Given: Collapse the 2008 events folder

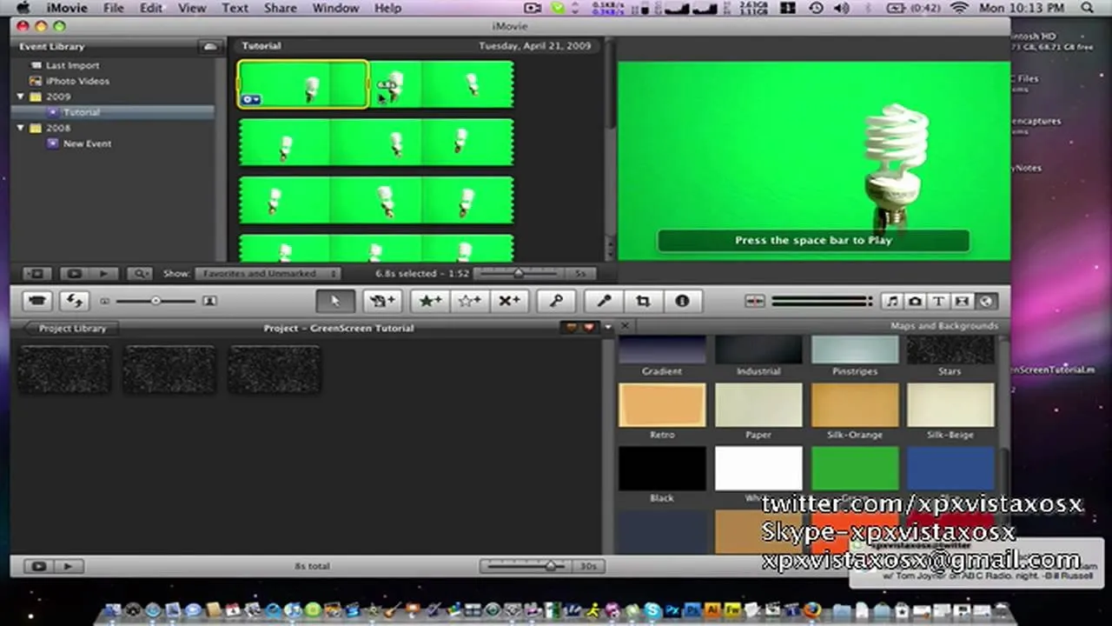Looking at the screenshot, I should click(x=22, y=128).
